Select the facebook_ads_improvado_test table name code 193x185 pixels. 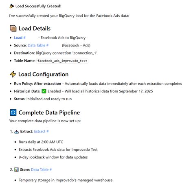coord(62,61)
